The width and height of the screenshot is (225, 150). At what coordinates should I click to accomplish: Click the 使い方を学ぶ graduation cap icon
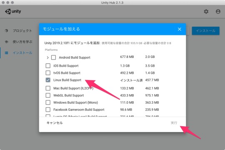point(6,42)
